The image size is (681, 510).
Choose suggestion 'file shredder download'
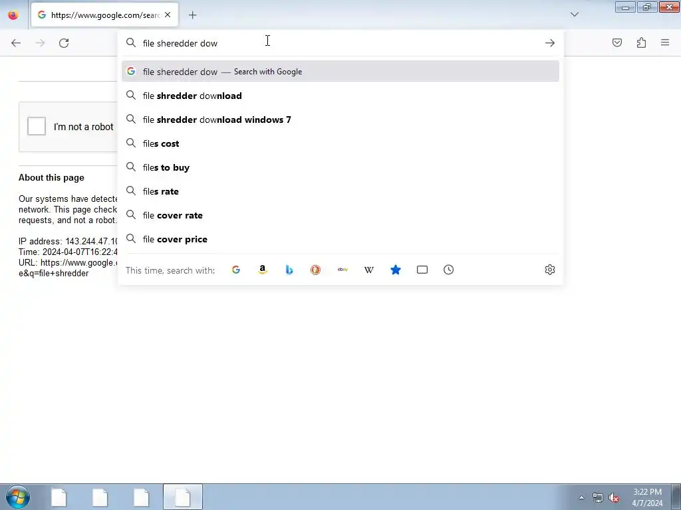point(340,96)
